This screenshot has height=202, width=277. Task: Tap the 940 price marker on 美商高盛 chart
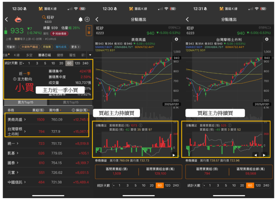click(x=177, y=58)
